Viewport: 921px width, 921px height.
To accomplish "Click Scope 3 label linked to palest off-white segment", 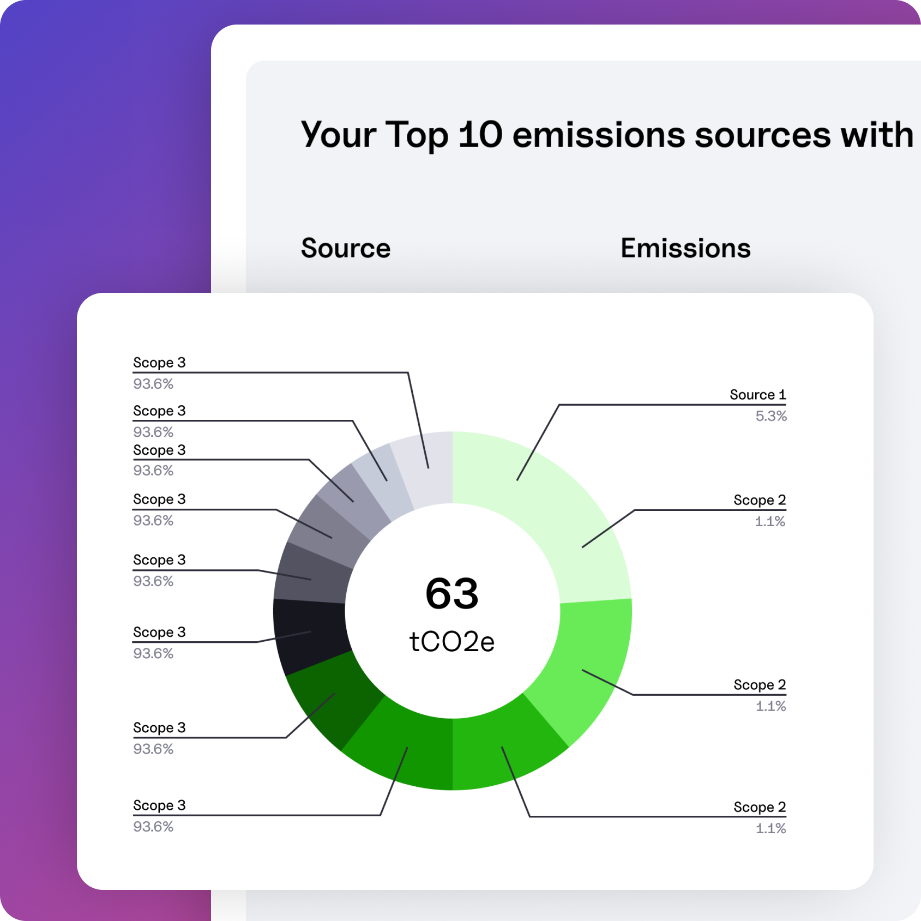I will point(159,363).
